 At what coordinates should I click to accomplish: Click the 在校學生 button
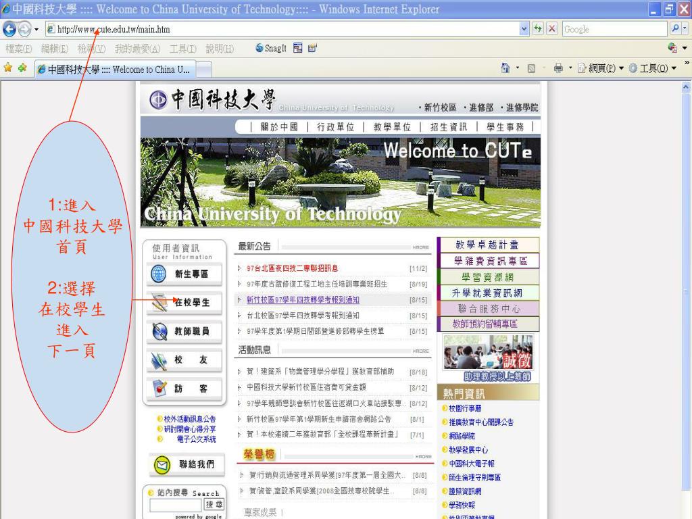click(184, 303)
